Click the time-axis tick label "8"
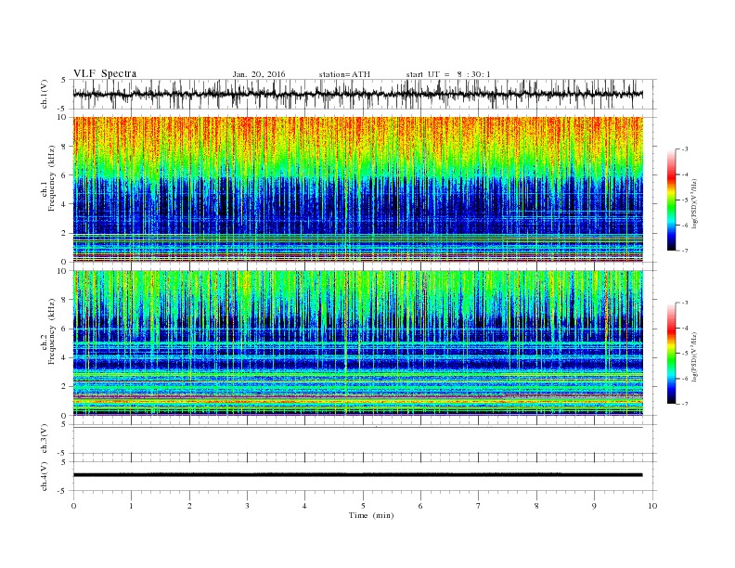Screen dimensions: 735x568 tap(536, 506)
